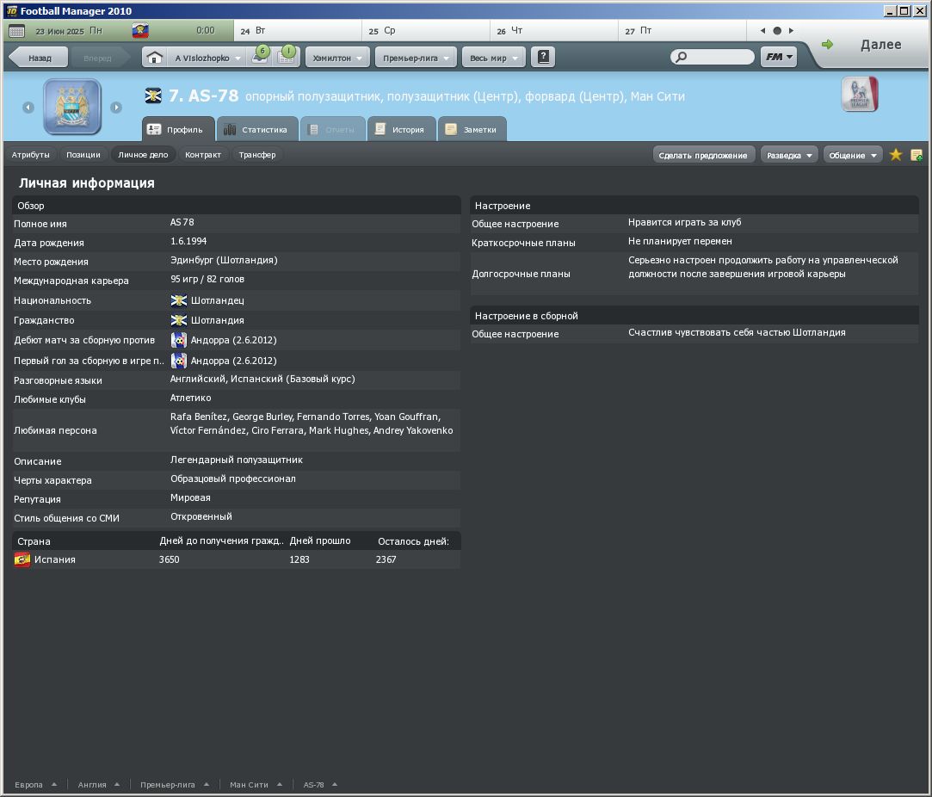Expand the Общение dropdown
This screenshot has height=797, width=932.
coord(853,155)
